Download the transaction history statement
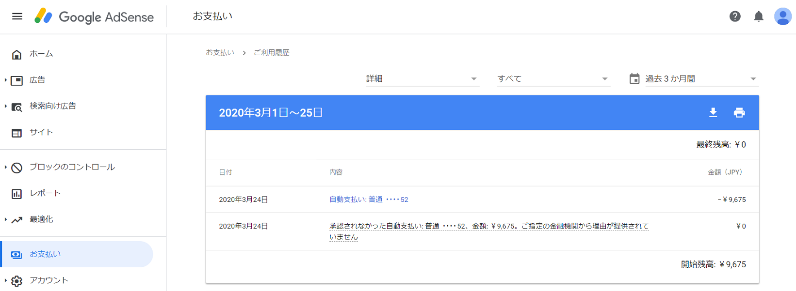This screenshot has height=291, width=796. click(x=713, y=113)
